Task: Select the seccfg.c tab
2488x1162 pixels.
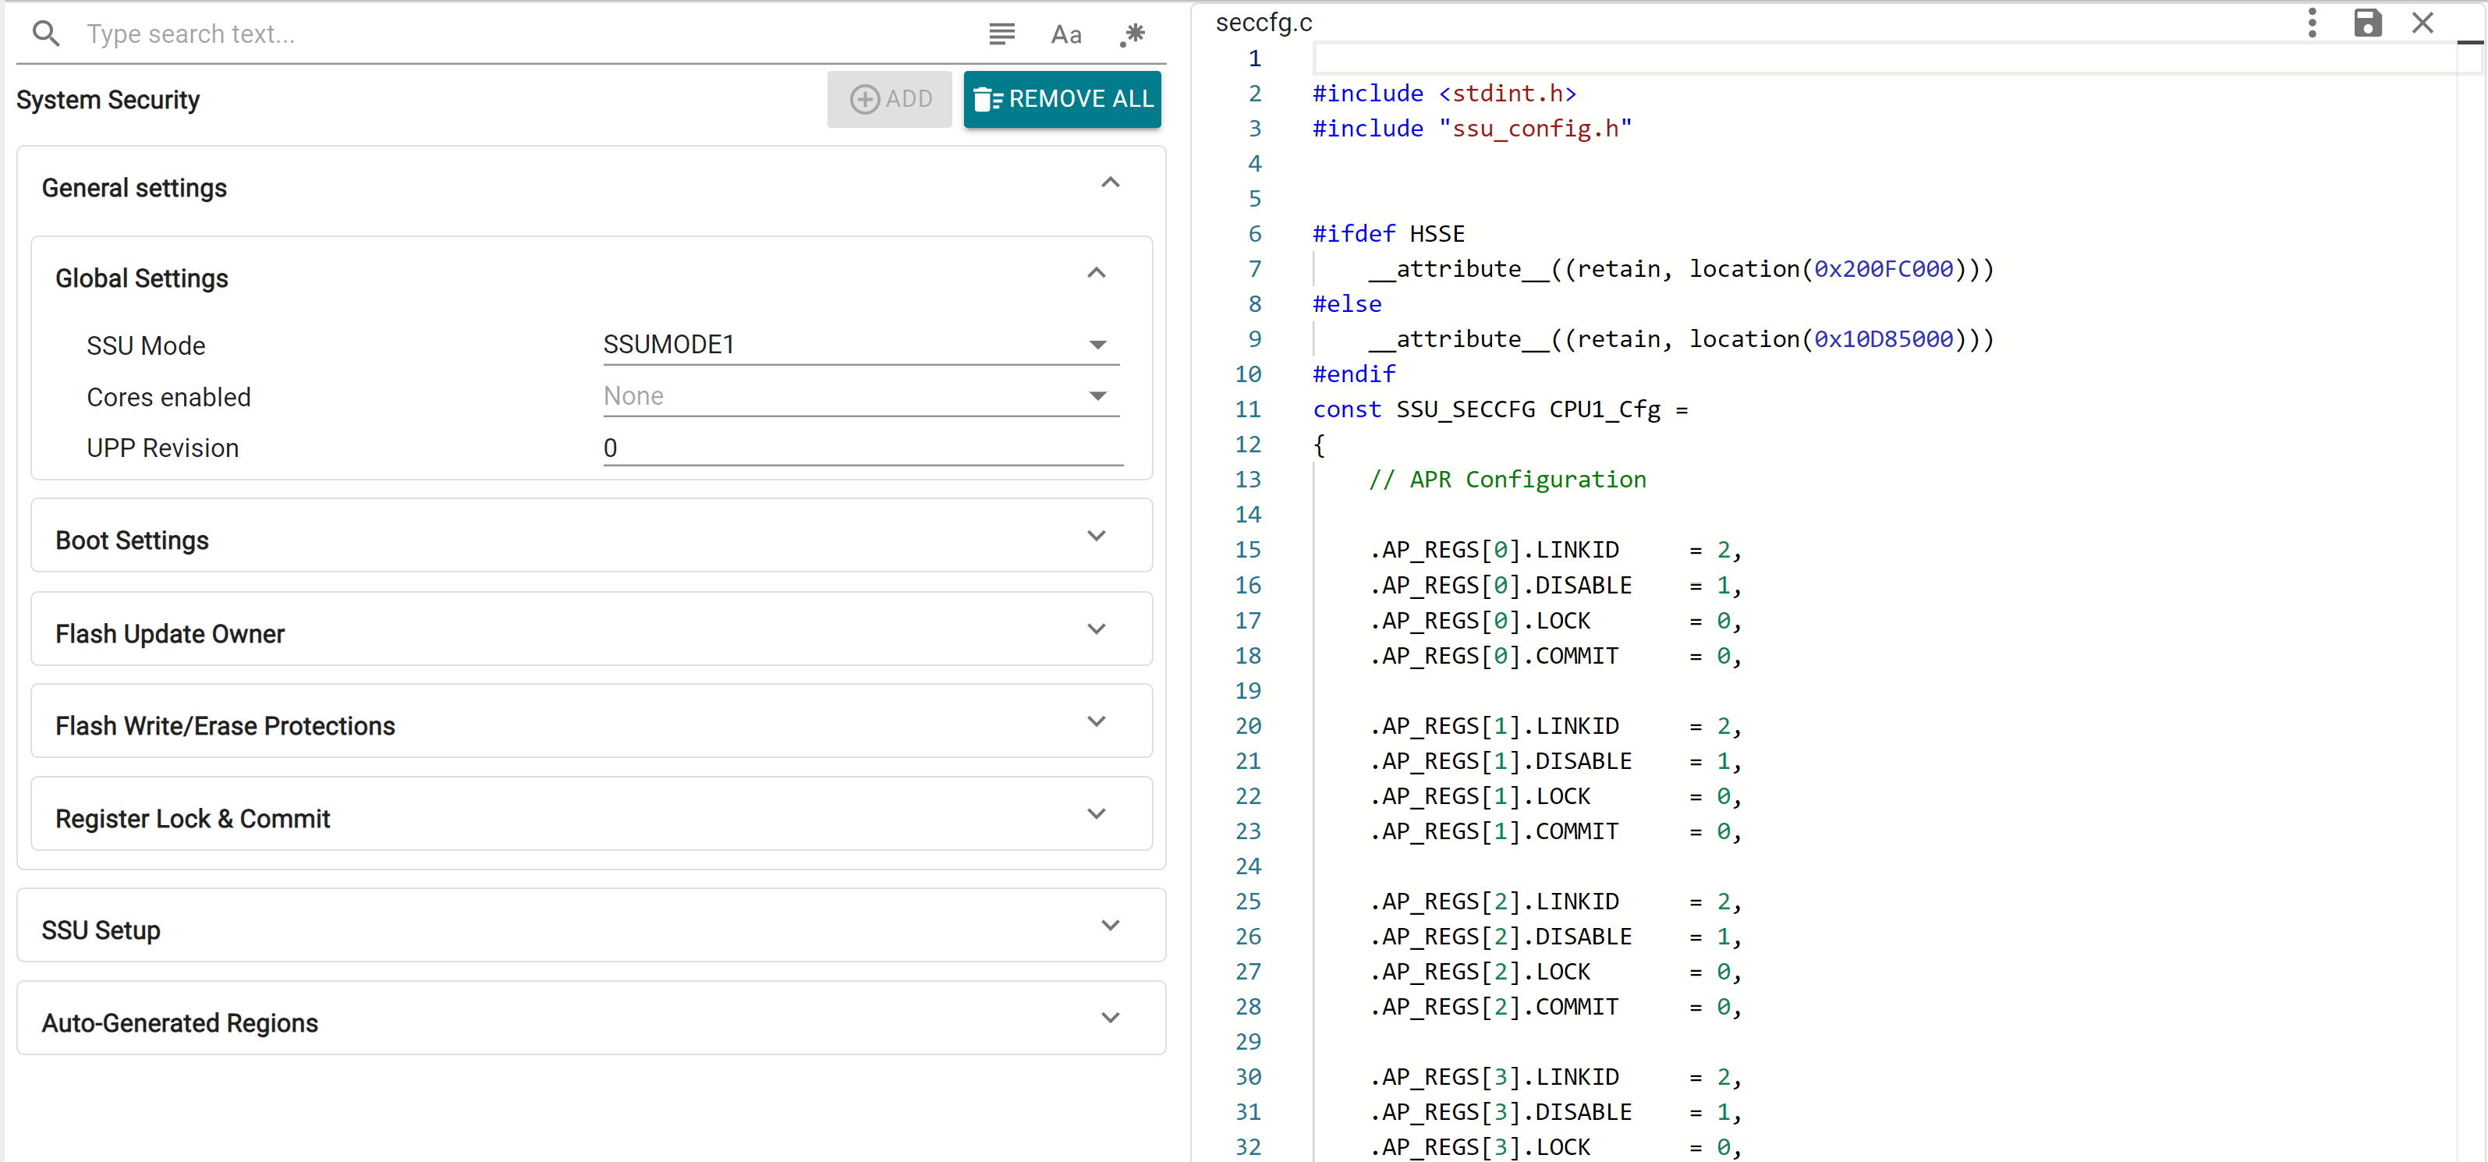Action: (x=1263, y=22)
